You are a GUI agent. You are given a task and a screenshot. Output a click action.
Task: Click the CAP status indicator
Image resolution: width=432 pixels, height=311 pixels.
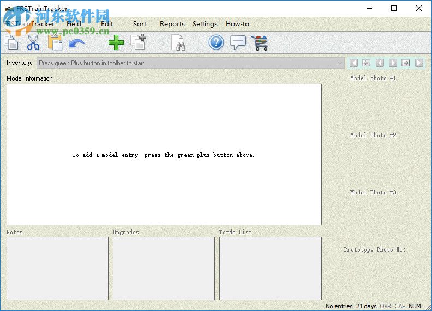(x=400, y=306)
